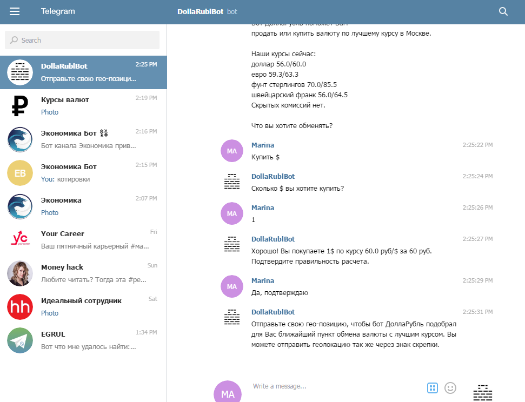
Task: Click the Your Career logo avatar
Action: [x=20, y=239]
